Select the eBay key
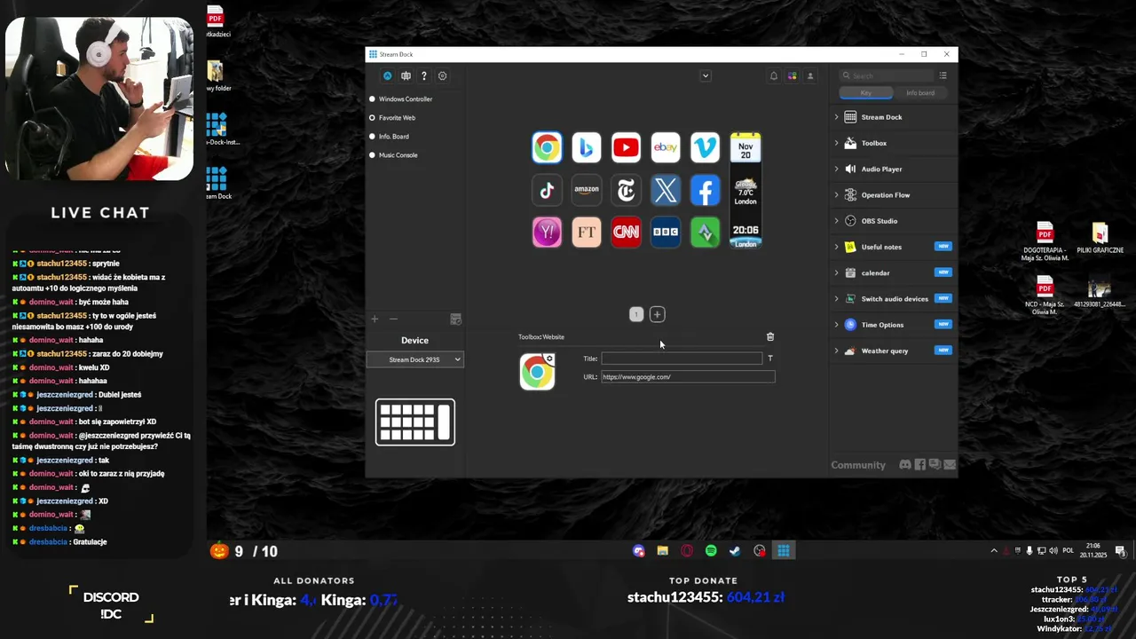Screen dimensions: 1136x639 pos(666,147)
